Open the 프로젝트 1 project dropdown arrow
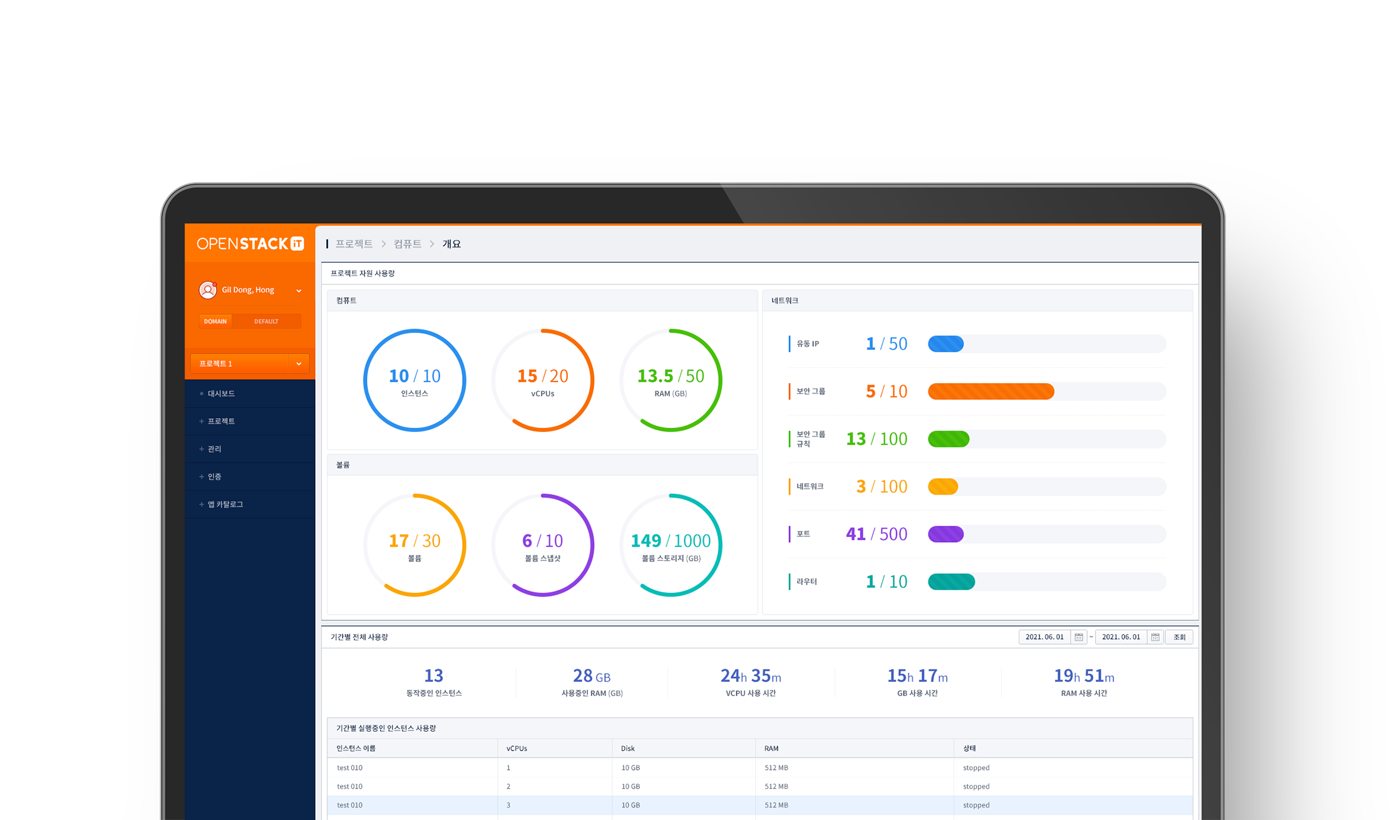Viewport: 1390px width, 820px height. pos(299,364)
